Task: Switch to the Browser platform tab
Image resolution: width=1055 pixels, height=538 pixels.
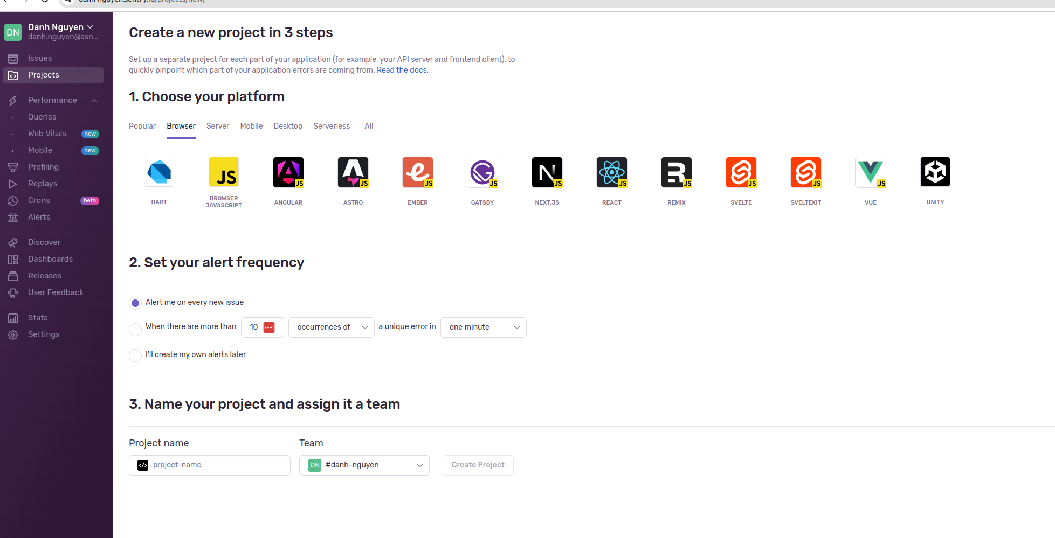Action: click(x=181, y=126)
